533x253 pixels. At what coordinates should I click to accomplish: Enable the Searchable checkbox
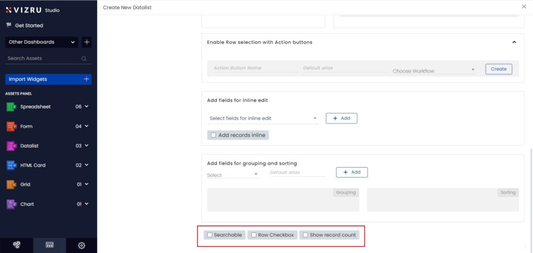[210, 235]
